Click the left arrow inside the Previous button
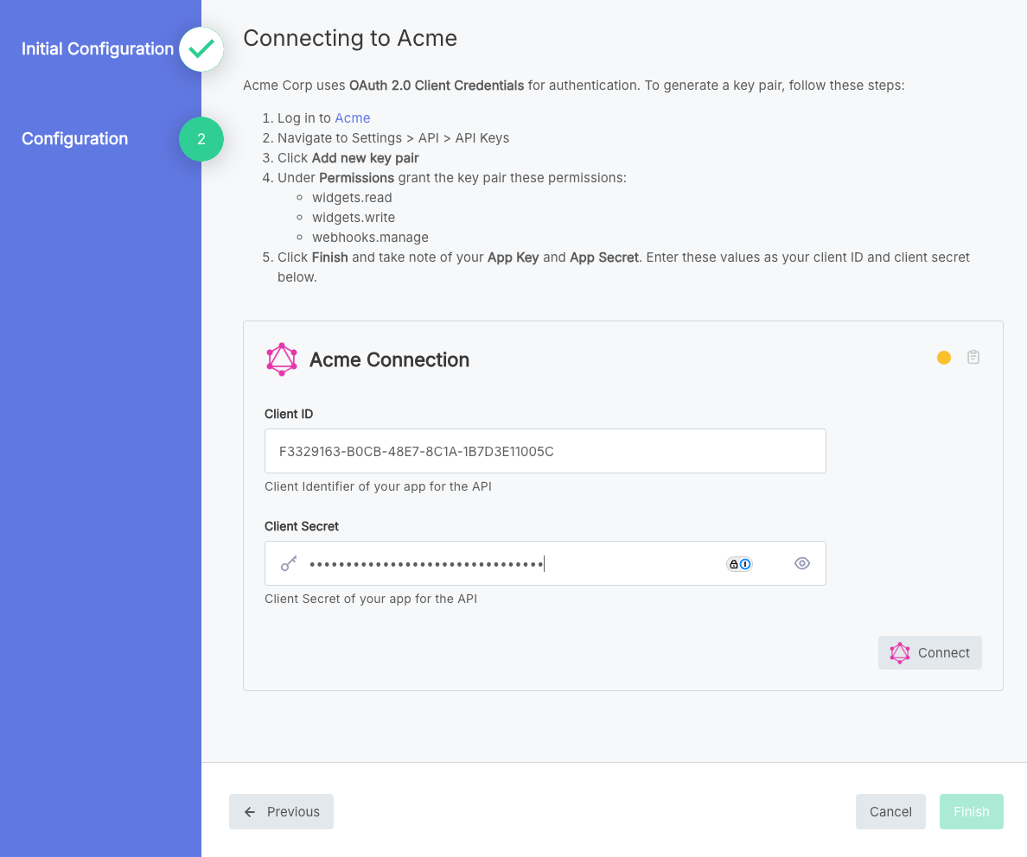Image resolution: width=1027 pixels, height=857 pixels. click(x=249, y=811)
